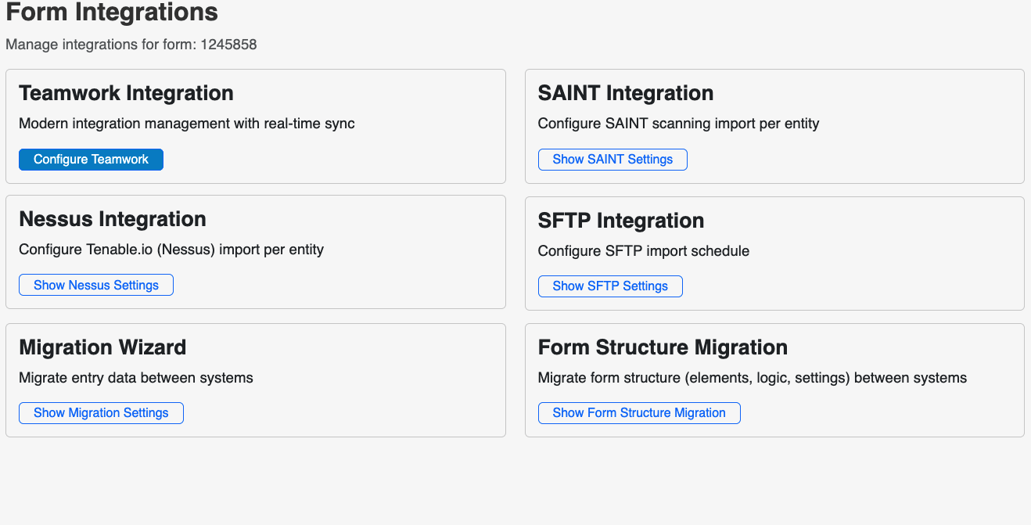The width and height of the screenshot is (1031, 525).
Task: Show Form Structure Migration panel
Action: tap(639, 413)
